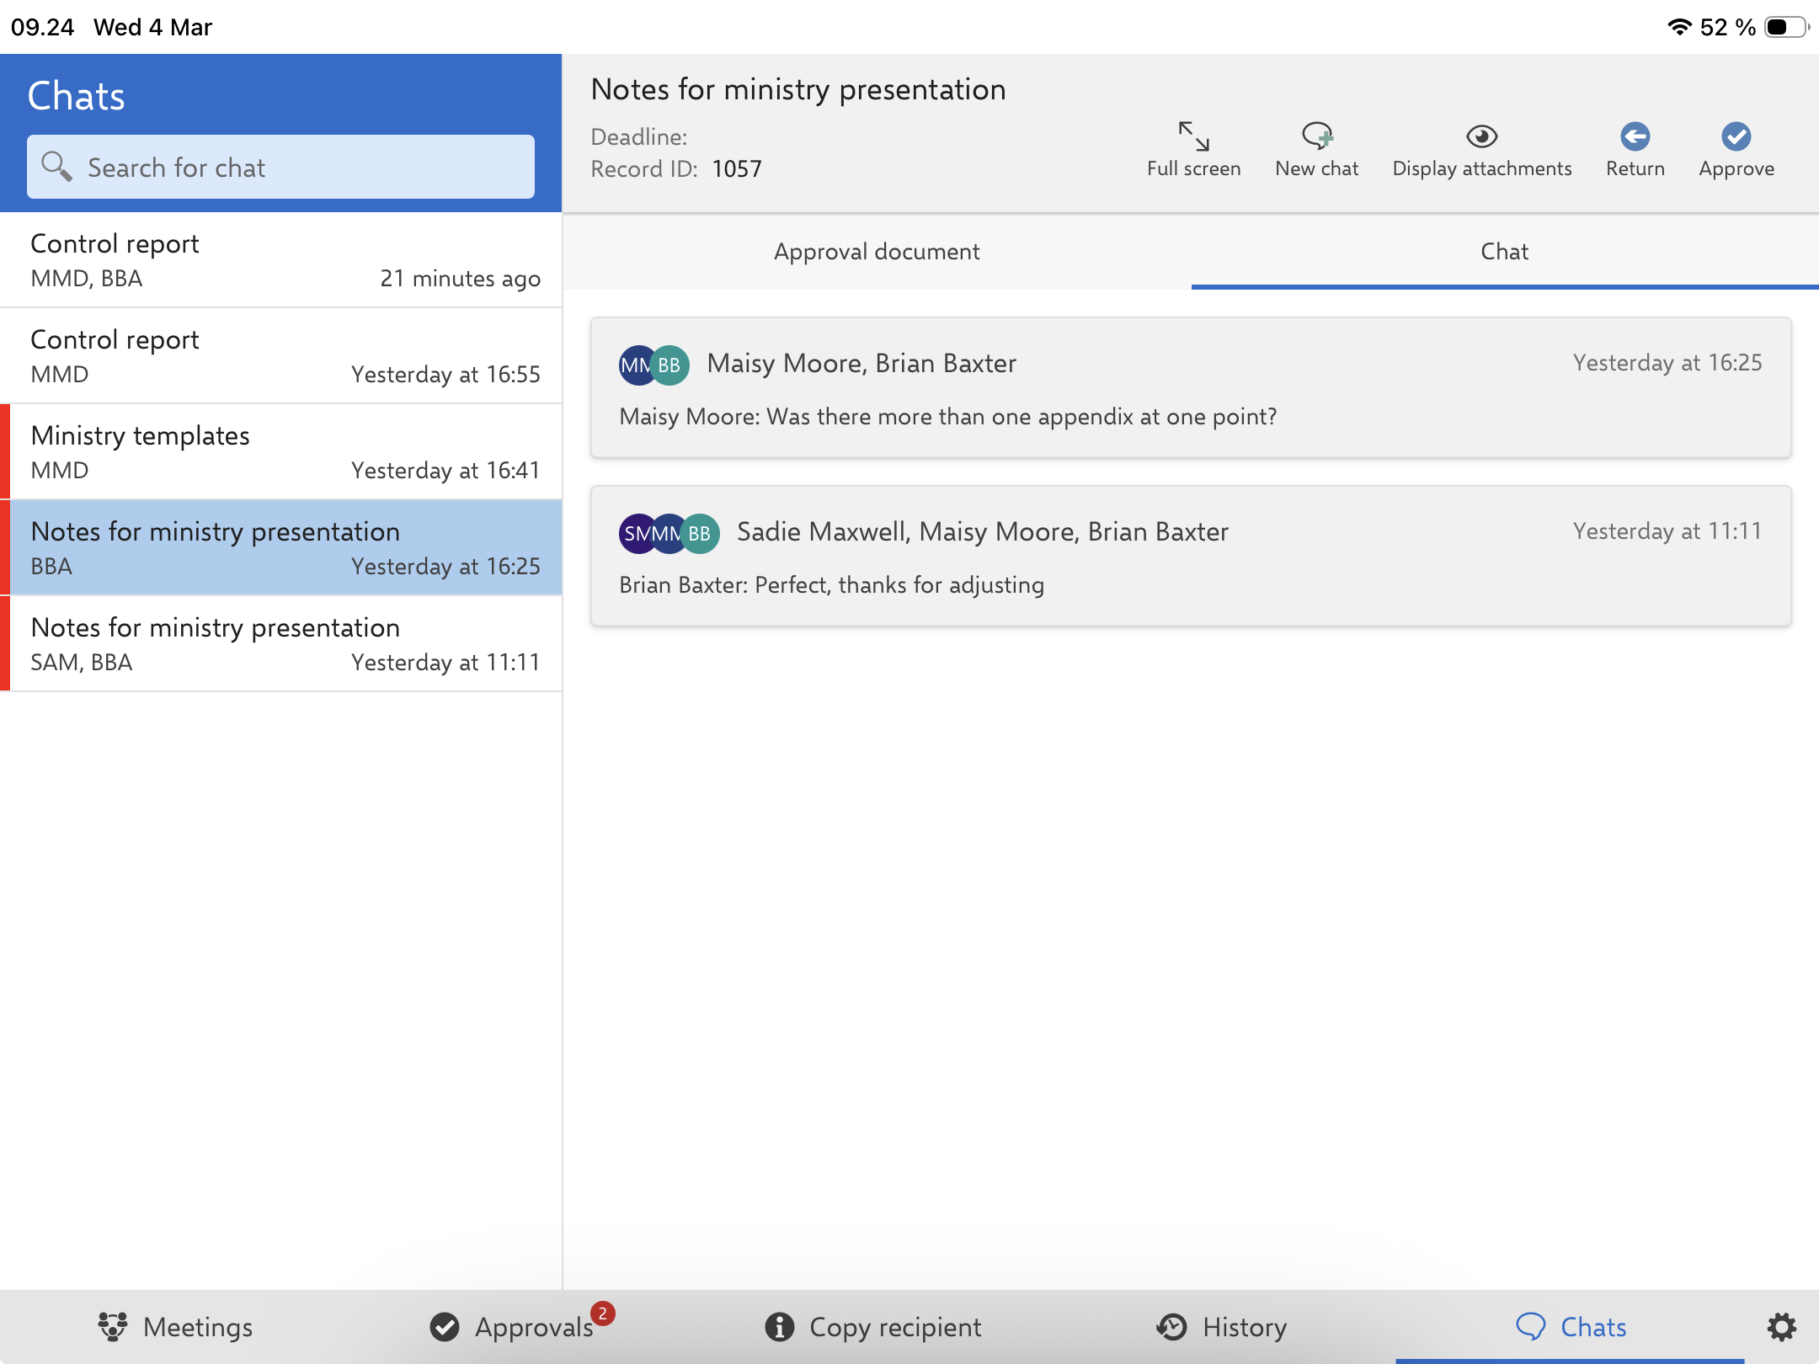Click the search magnifier icon

pos(56,166)
